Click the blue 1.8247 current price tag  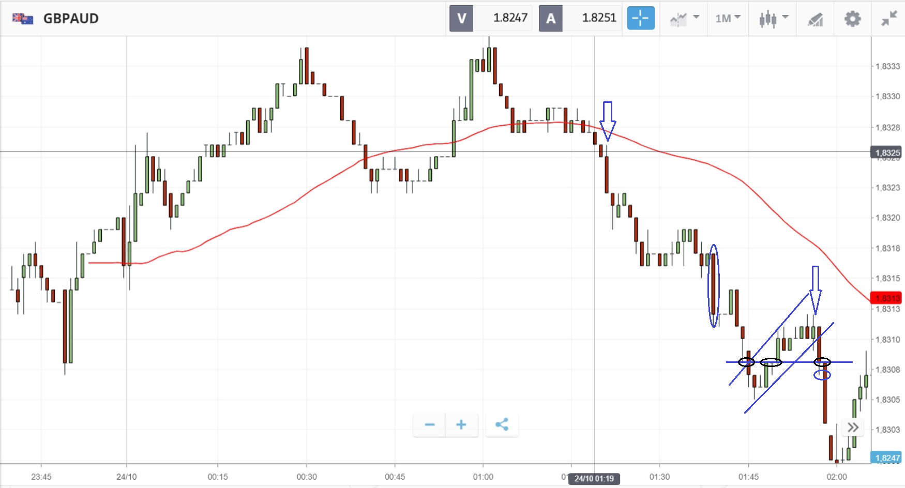coord(887,457)
